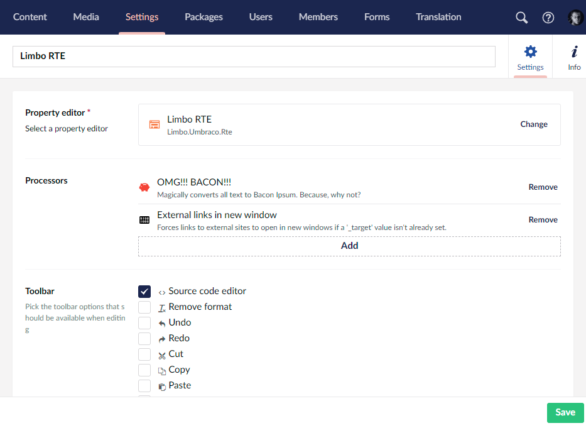This screenshot has height=428, width=586.
Task: Click the Cut toolbar option label
Action: 176,354
